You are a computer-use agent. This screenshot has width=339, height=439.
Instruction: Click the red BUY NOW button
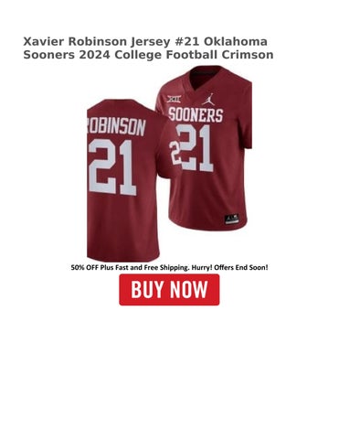(x=169, y=290)
